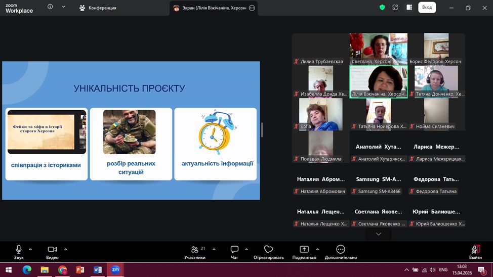Switch to the Конференция tab
493x277 pixels.
[x=98, y=8]
